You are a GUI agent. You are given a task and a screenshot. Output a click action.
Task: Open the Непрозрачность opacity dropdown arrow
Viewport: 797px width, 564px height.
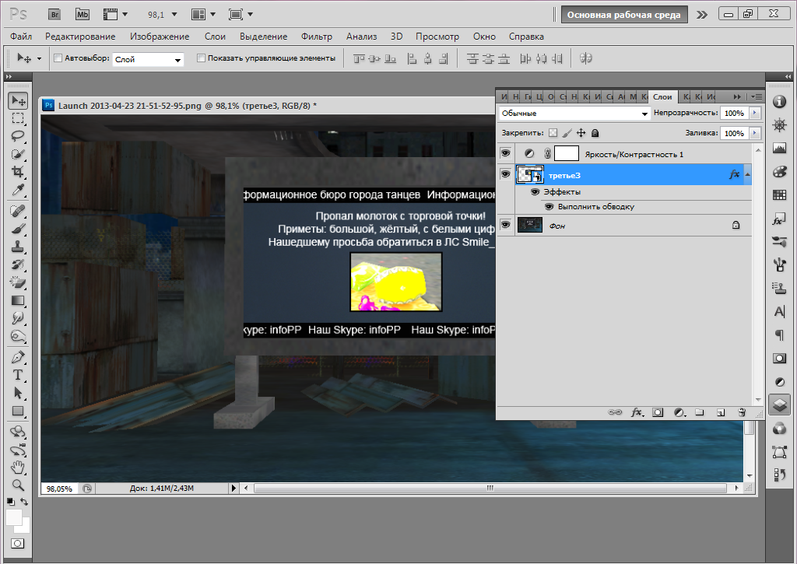(x=753, y=114)
